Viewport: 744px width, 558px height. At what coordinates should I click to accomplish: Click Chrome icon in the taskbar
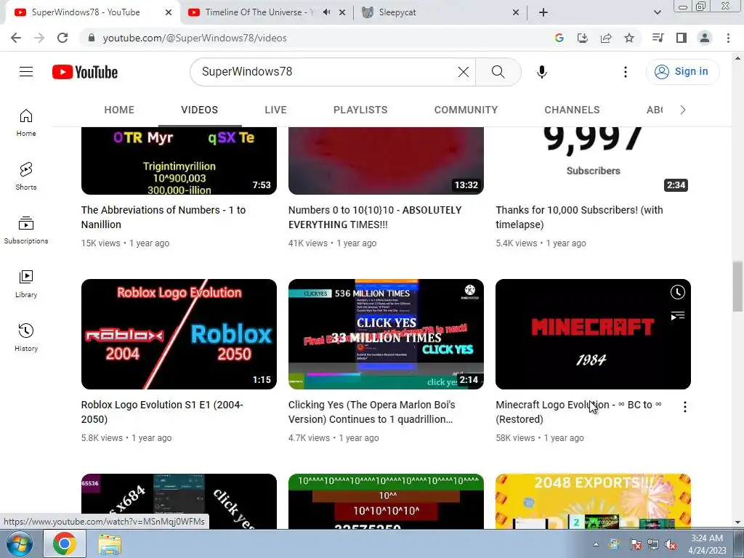point(65,543)
